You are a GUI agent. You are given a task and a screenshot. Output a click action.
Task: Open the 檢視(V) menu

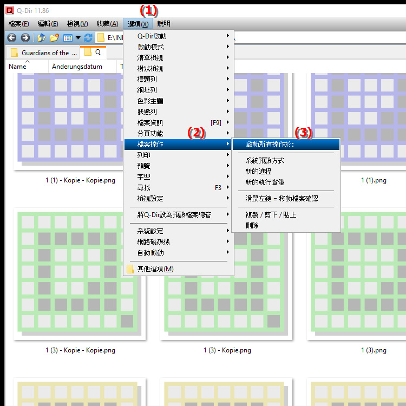(77, 24)
